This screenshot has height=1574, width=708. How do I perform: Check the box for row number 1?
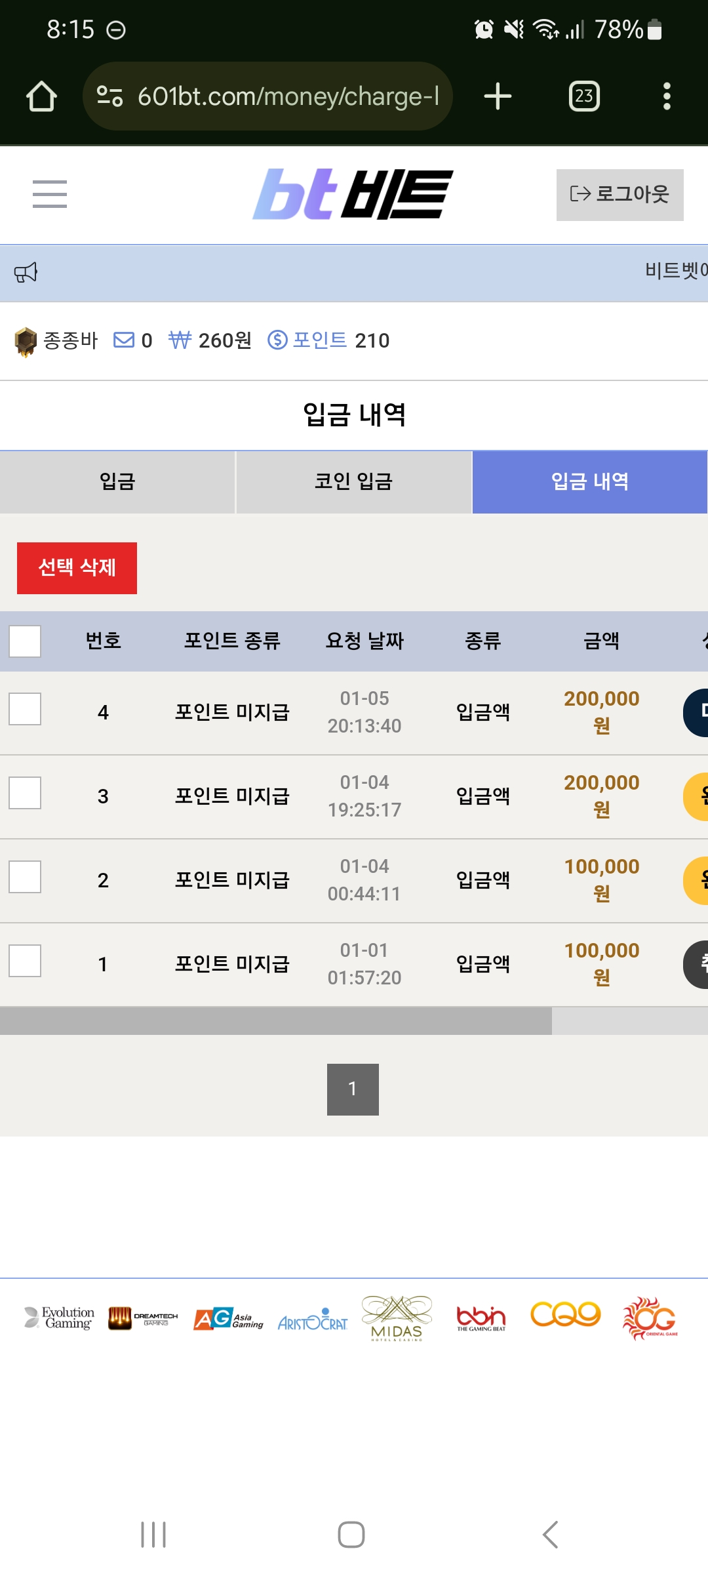[x=25, y=961]
